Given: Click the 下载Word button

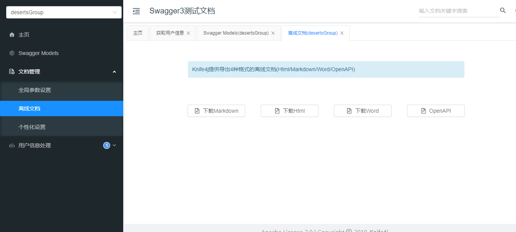Looking at the screenshot, I should (x=363, y=111).
